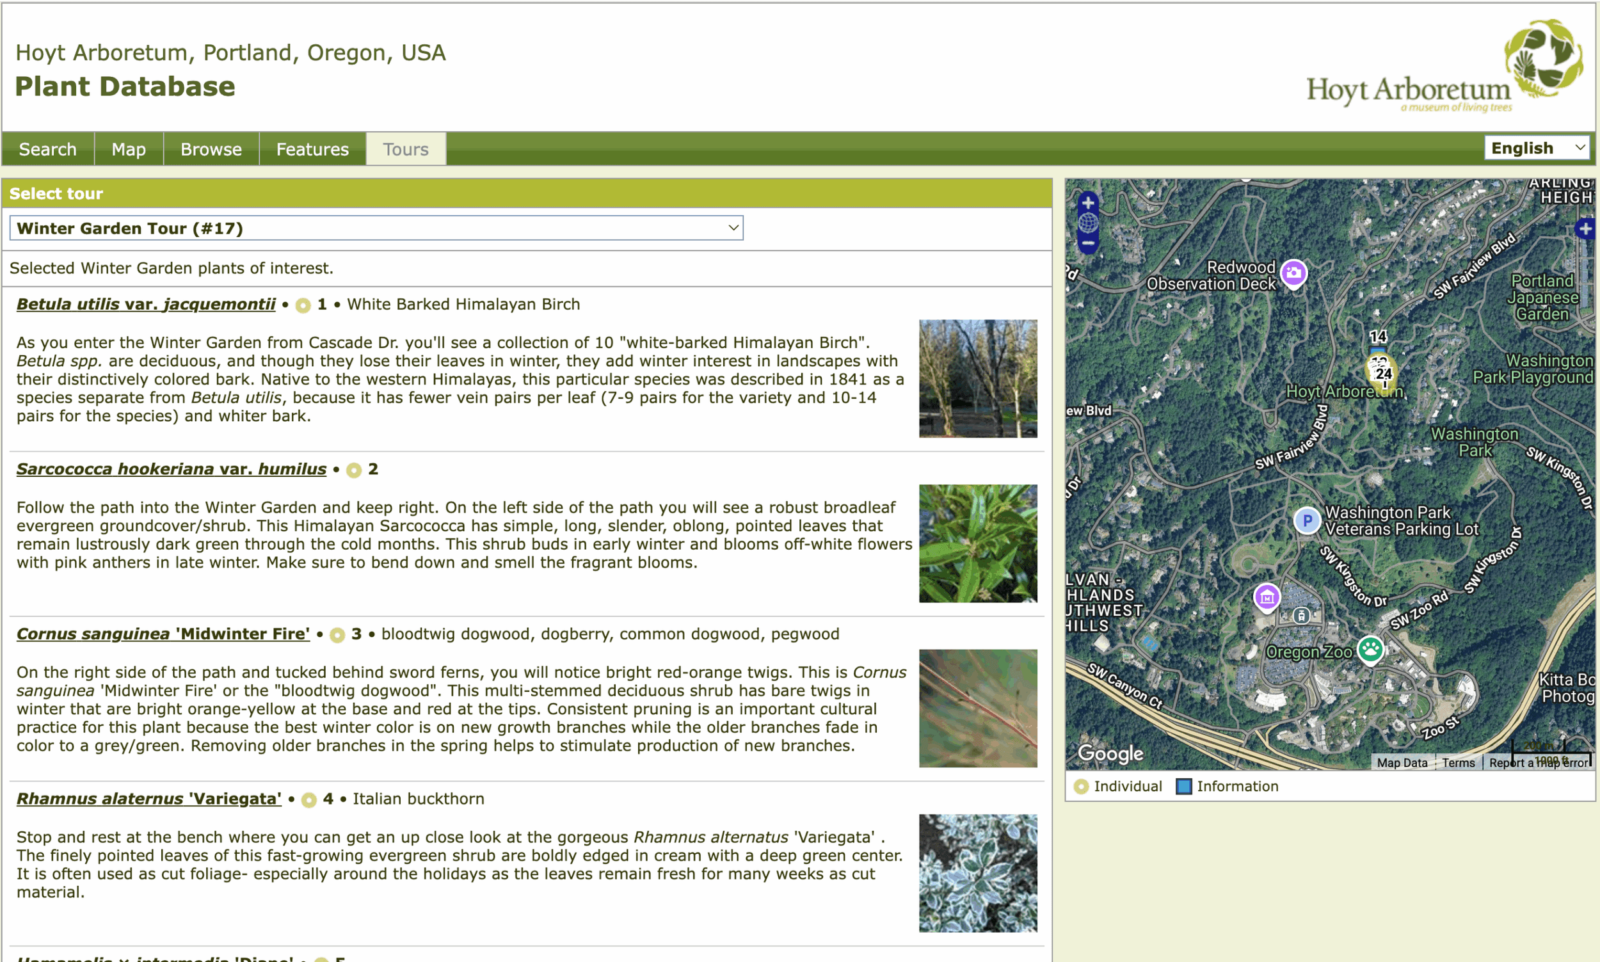
Task: Click the Individual legend marker icon
Action: pyautogui.click(x=1080, y=787)
